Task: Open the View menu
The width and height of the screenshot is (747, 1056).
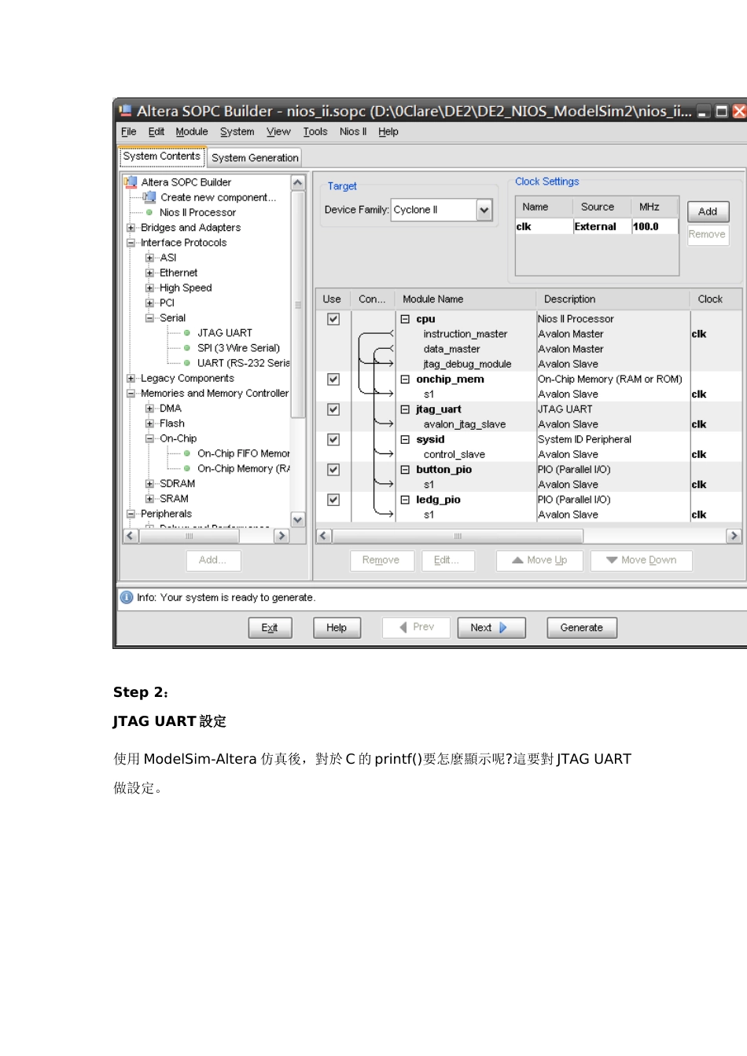Action: coord(278,131)
